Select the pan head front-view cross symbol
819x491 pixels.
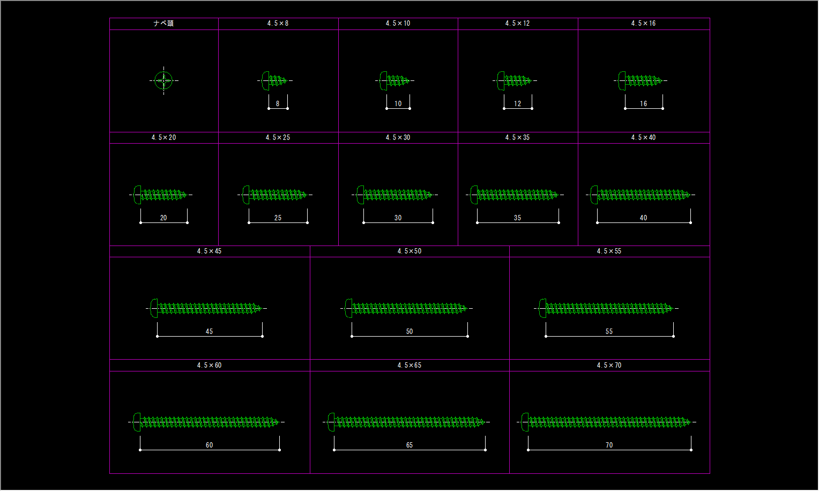(x=163, y=81)
